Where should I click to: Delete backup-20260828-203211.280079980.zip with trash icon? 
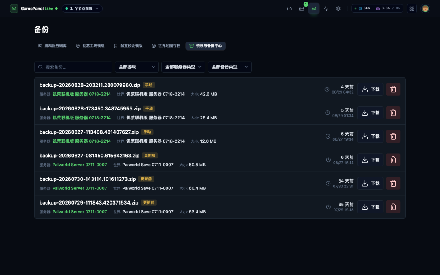393,89
